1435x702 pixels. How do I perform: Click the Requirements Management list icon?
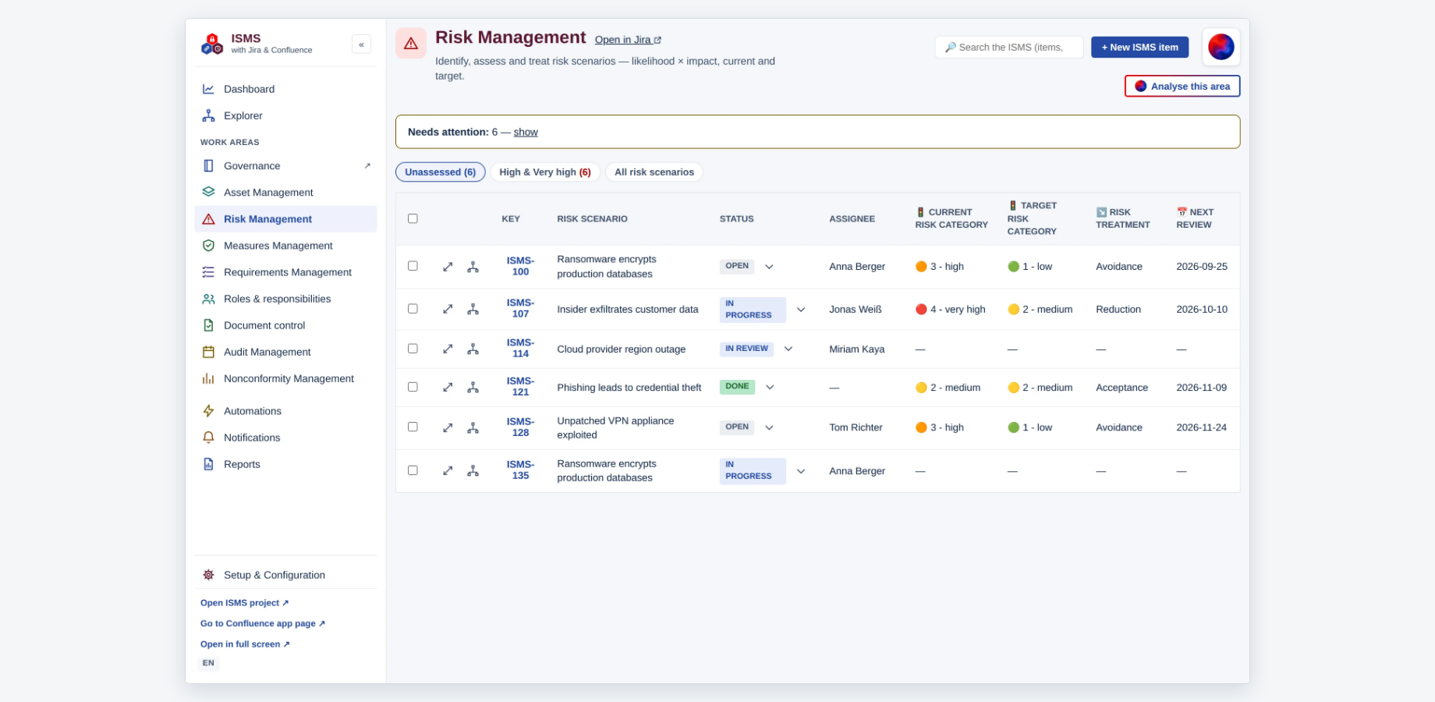[x=208, y=271]
